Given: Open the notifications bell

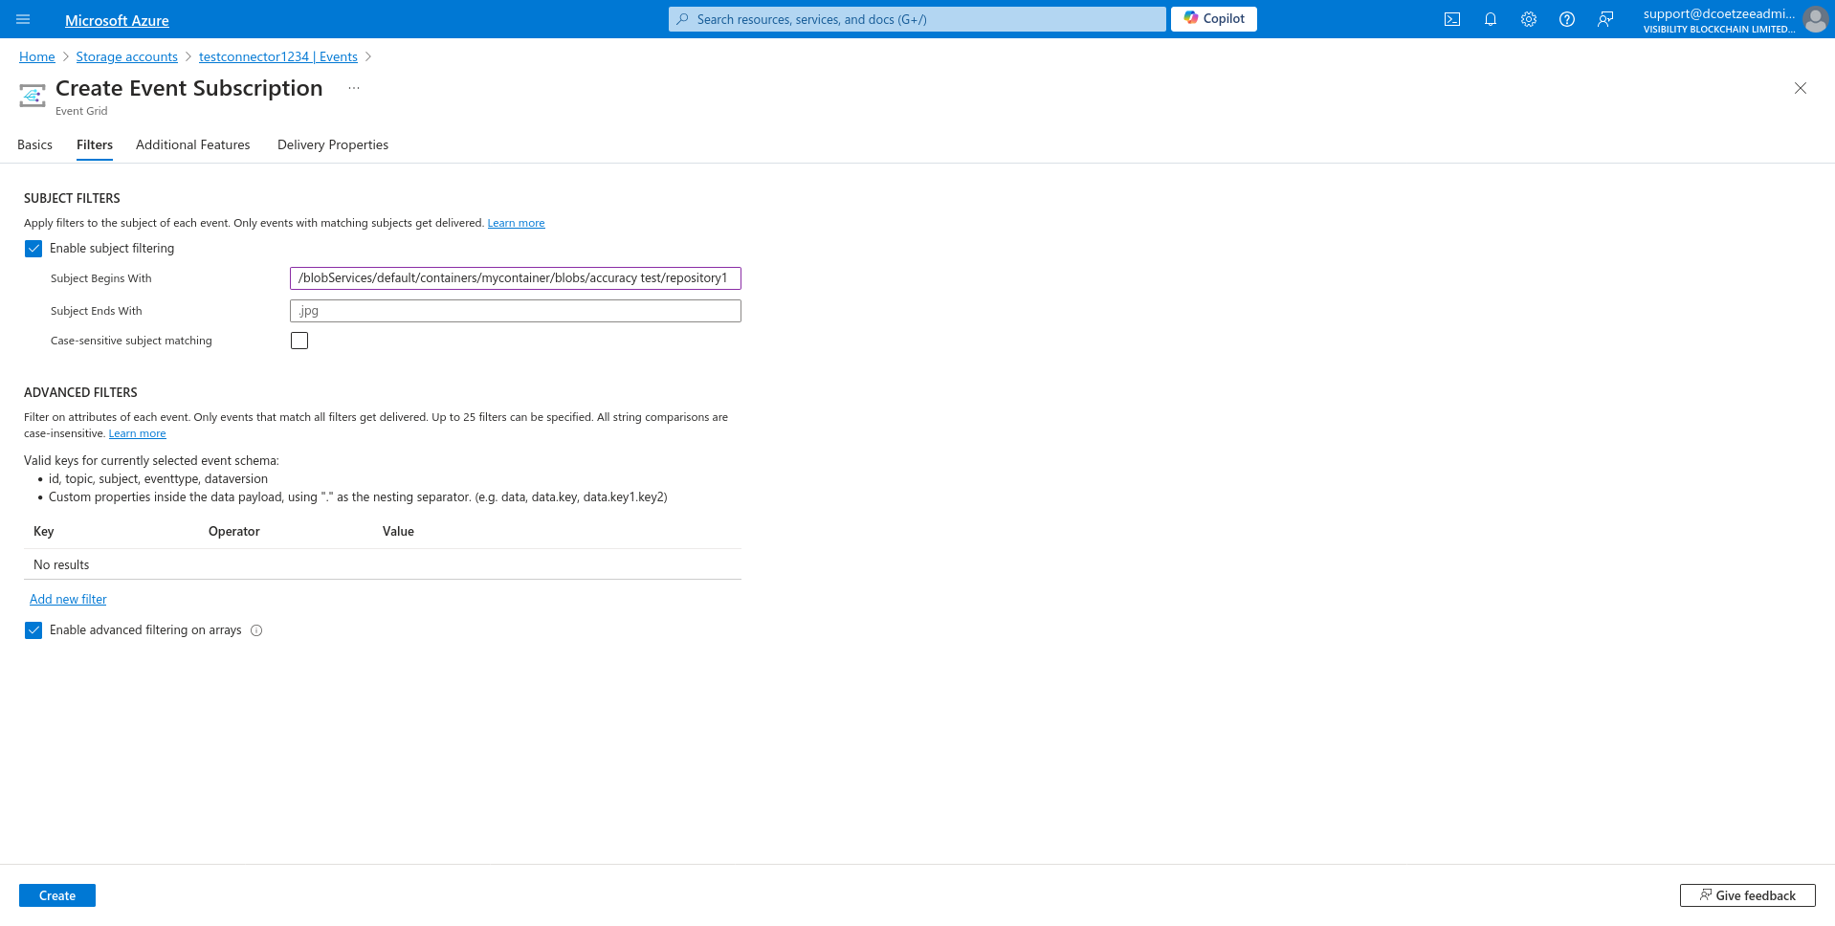Looking at the screenshot, I should coord(1490,19).
